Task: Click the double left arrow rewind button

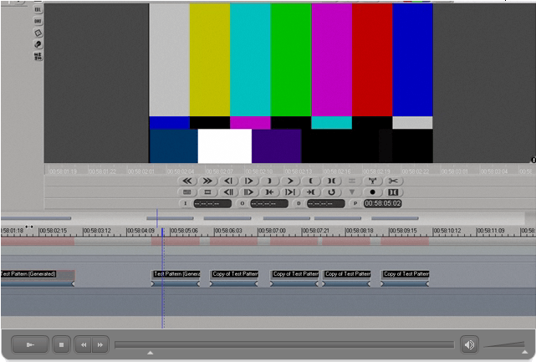Action: (x=186, y=181)
